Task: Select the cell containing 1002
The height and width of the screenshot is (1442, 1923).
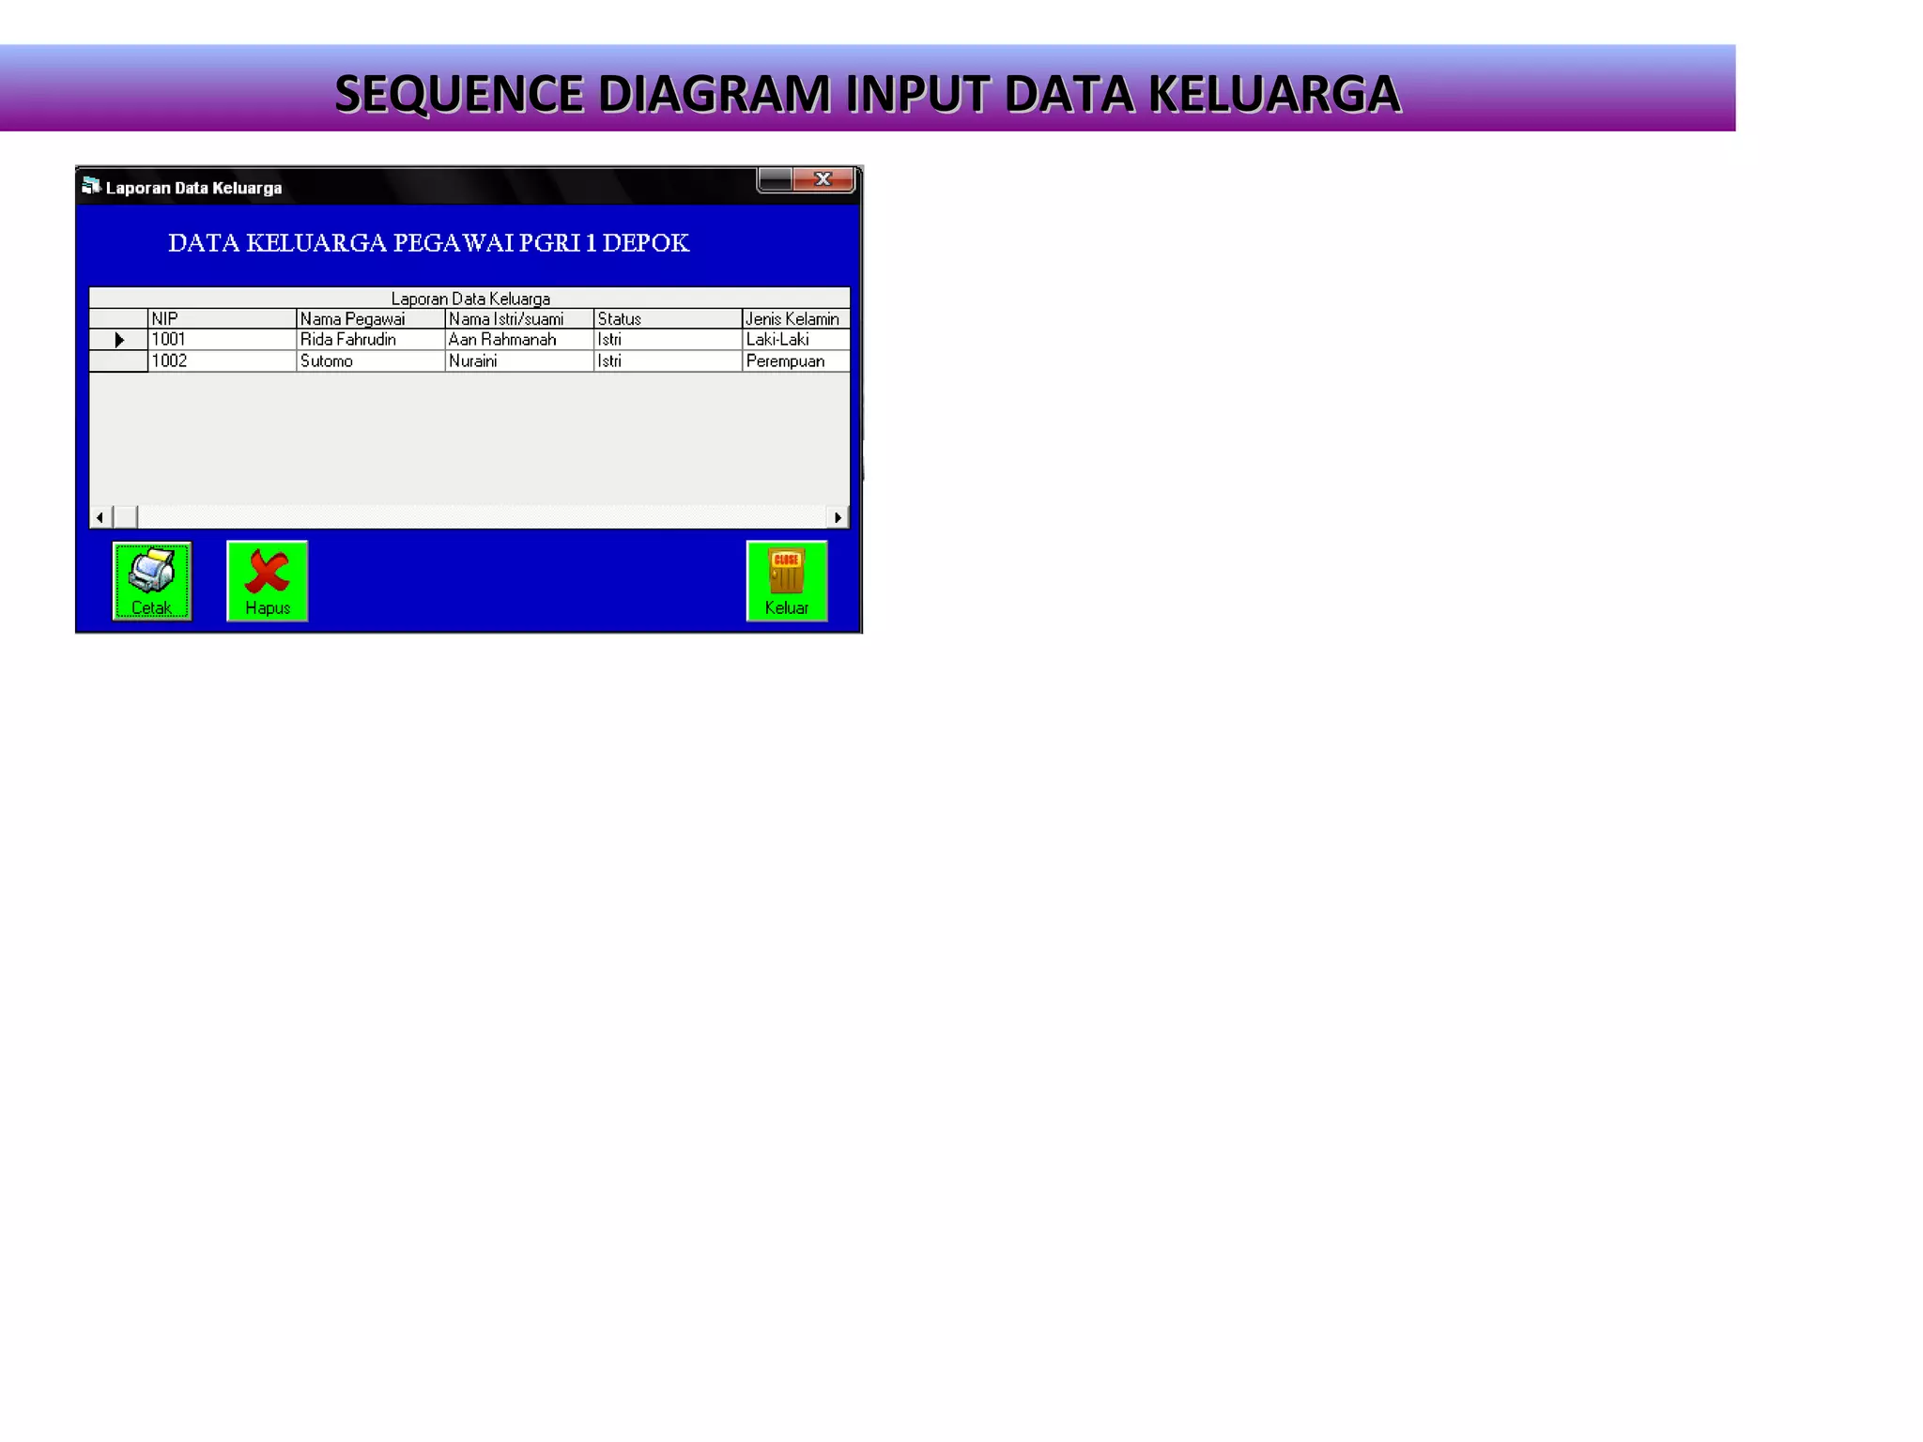Action: [222, 361]
